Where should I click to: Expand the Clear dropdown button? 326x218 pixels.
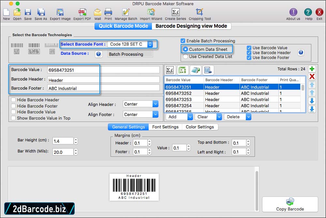219,117
